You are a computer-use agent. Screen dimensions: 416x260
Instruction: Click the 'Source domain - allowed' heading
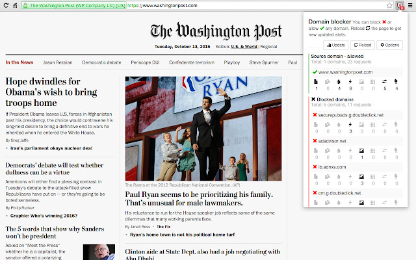pyautogui.click(x=337, y=57)
